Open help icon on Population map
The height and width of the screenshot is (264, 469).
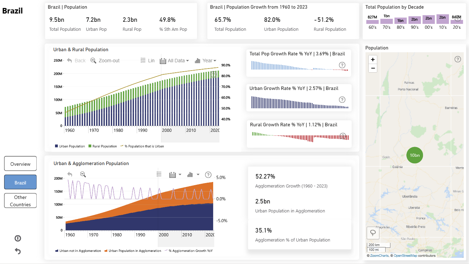458,59
